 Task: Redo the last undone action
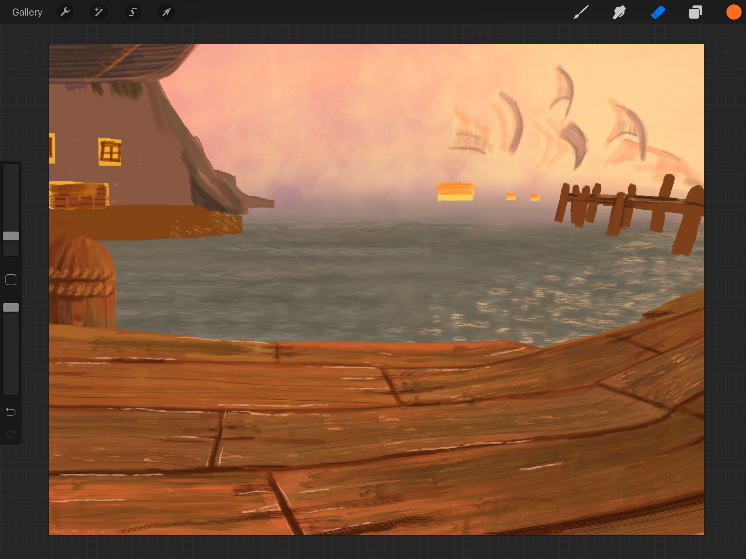pyautogui.click(x=11, y=433)
